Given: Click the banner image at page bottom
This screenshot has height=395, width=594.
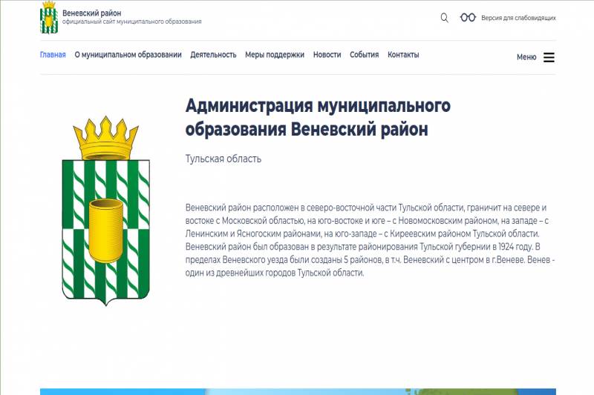Looking at the screenshot, I should (297, 391).
